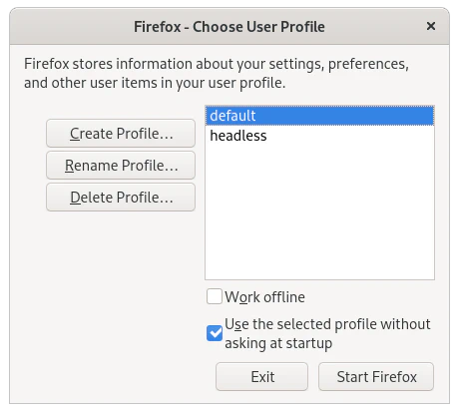Click the 'asking at startup' label text
The width and height of the screenshot is (459, 413).
coord(278,343)
